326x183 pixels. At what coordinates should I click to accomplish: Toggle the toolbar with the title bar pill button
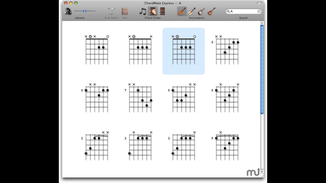click(259, 3)
